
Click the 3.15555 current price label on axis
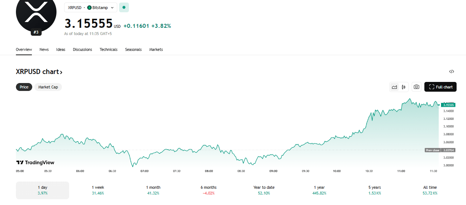[448, 105]
